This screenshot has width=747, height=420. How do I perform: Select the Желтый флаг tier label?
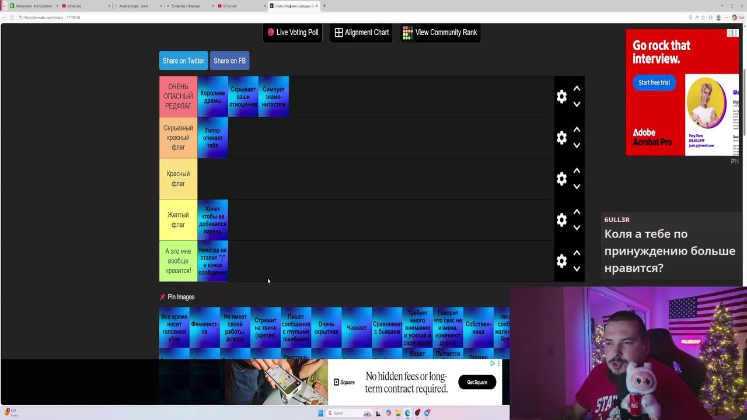[178, 220]
